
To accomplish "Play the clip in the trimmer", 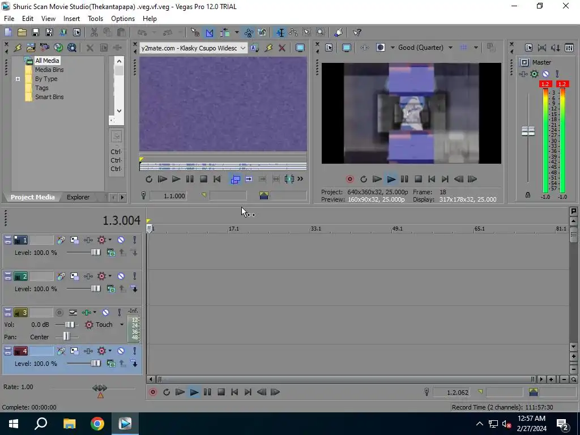I will coord(176,180).
